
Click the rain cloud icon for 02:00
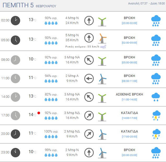(x=156, y=21)
